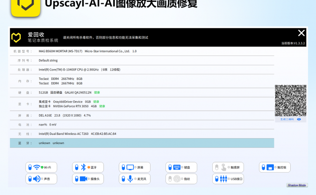Click the camera (摄像头) test icon

(x=84, y=179)
